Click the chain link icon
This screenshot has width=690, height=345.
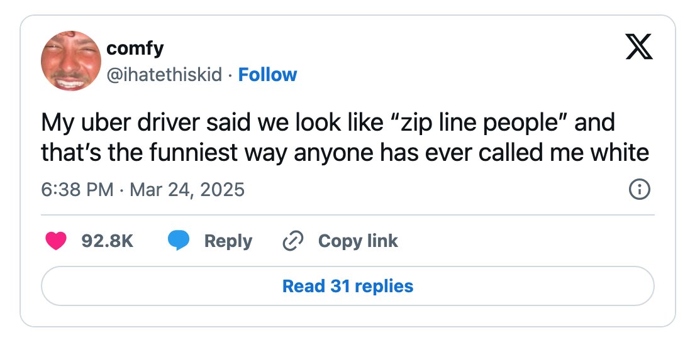coord(292,241)
